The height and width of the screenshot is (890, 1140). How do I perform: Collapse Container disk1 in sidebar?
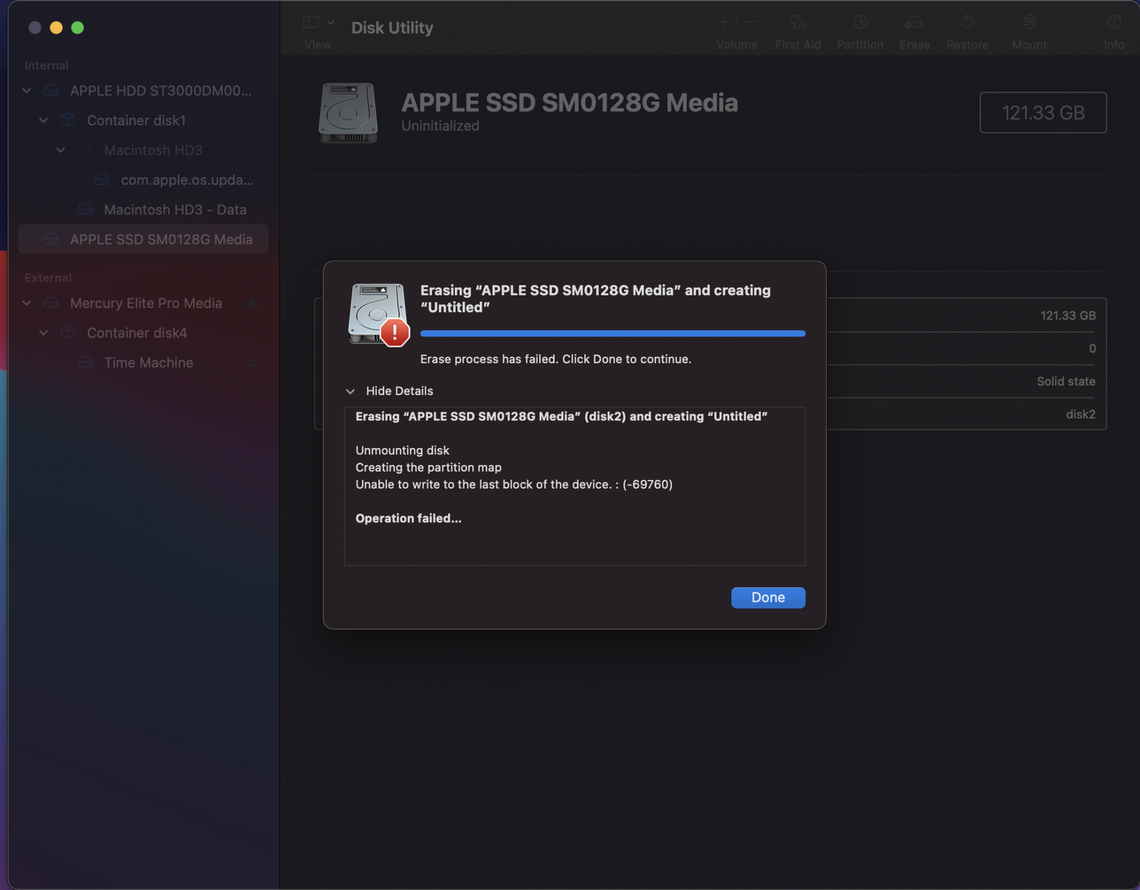tap(44, 120)
